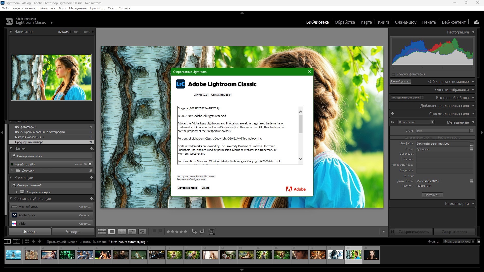Switch to Grid view icon
Screen dimensions: 484x272
102,232
